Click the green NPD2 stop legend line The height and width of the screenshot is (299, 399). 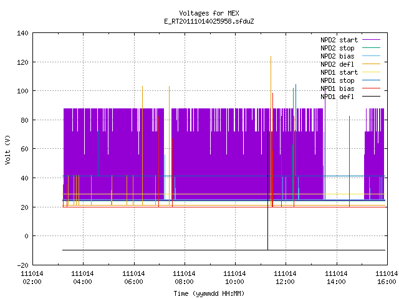371,47
